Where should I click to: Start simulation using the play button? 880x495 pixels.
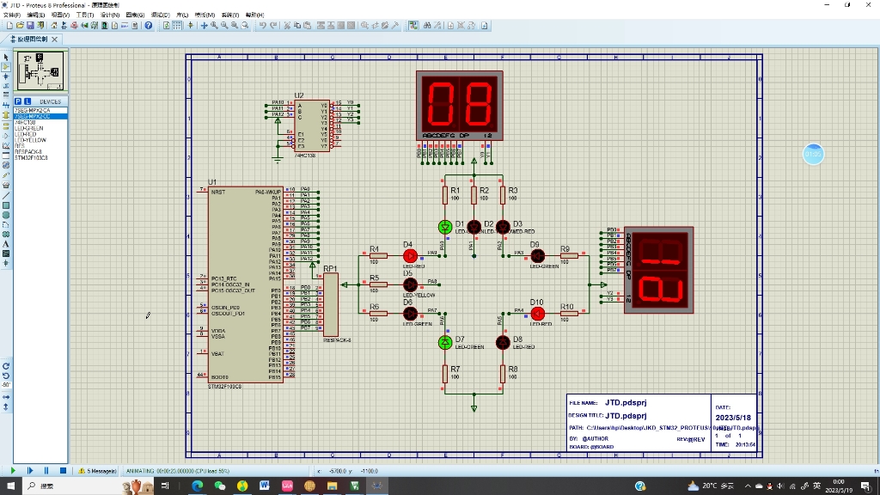coord(14,470)
